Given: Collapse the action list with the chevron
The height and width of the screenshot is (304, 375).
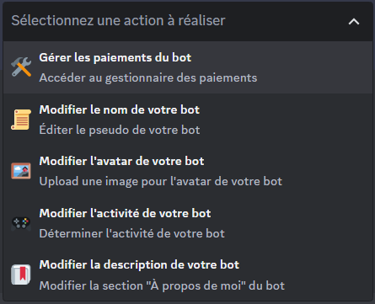Looking at the screenshot, I should (354, 21).
